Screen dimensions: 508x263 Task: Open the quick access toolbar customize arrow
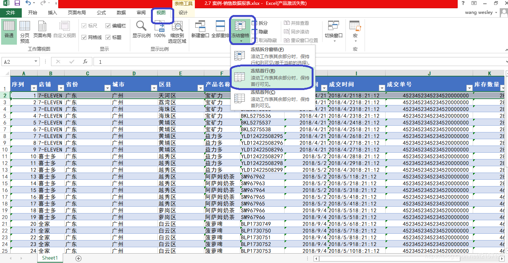56,4
